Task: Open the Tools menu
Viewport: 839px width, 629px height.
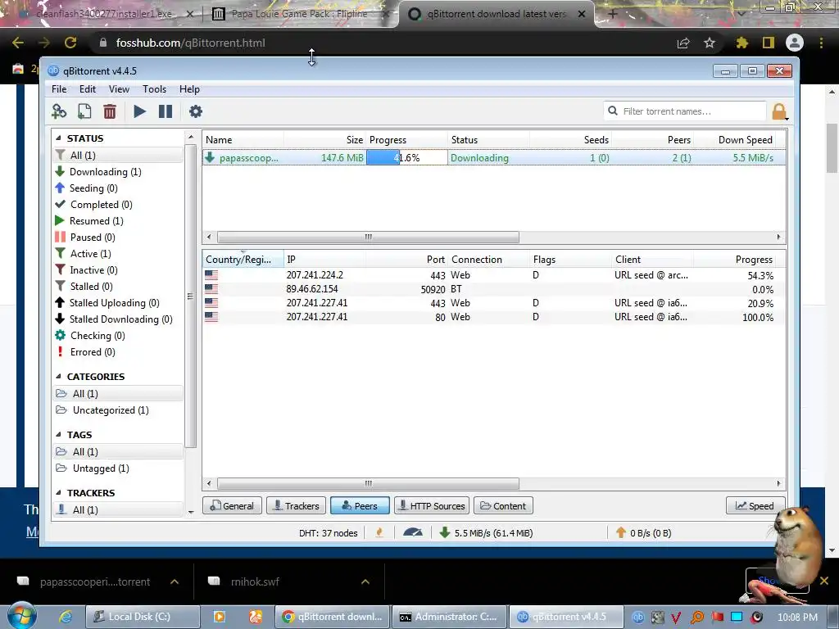Action: point(154,89)
